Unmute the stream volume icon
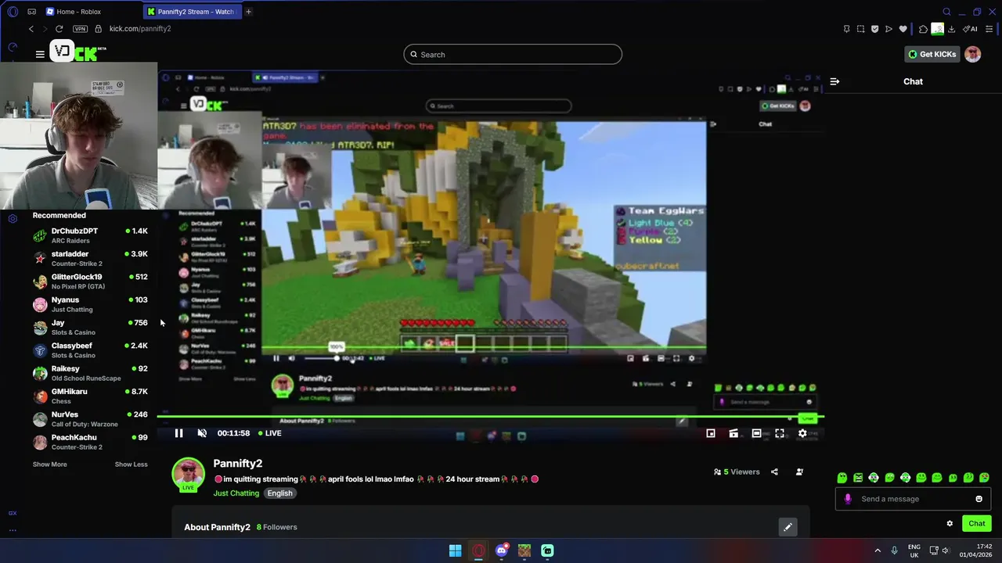 pyautogui.click(x=202, y=433)
